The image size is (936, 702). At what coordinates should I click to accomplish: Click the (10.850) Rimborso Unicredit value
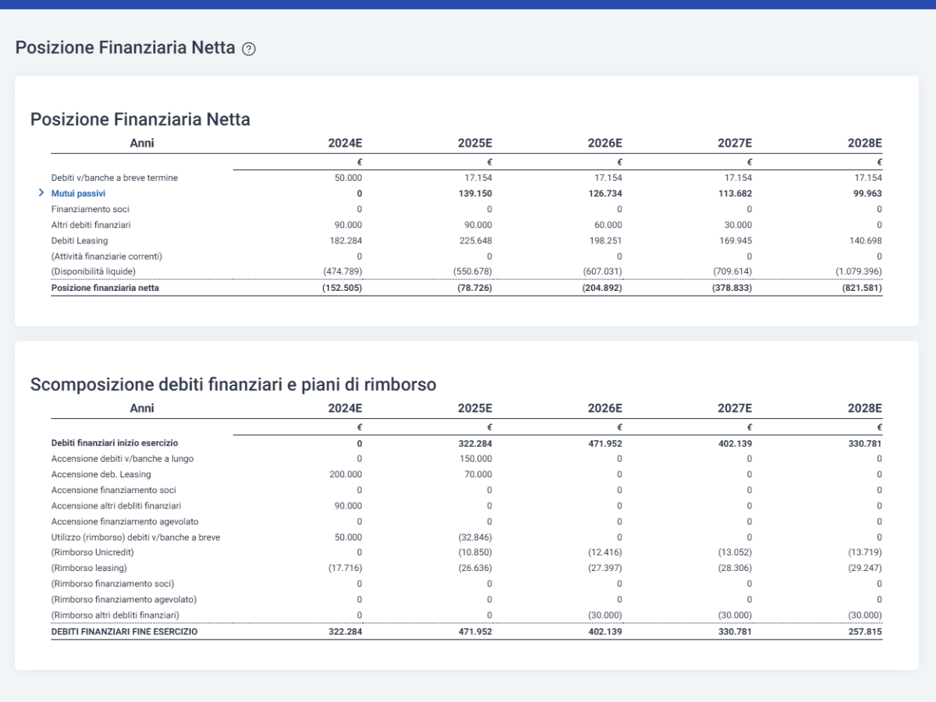(475, 552)
